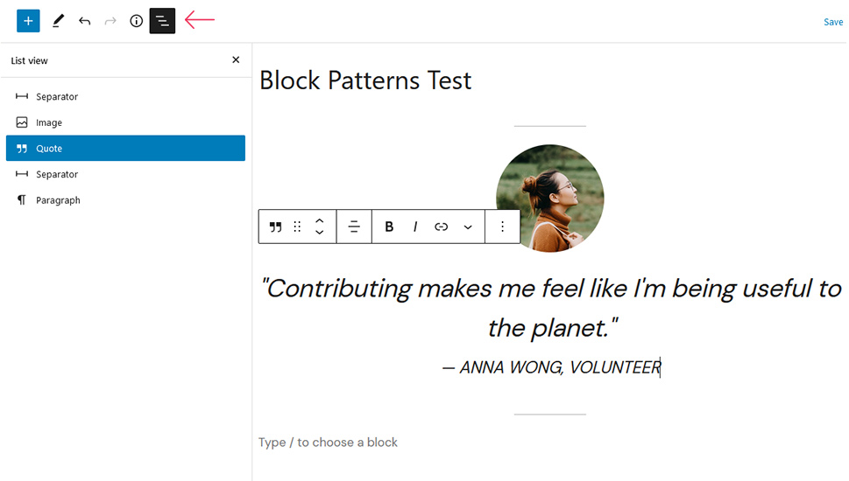849x481 pixels.
Task: Toggle italic formatting
Action: [415, 227]
